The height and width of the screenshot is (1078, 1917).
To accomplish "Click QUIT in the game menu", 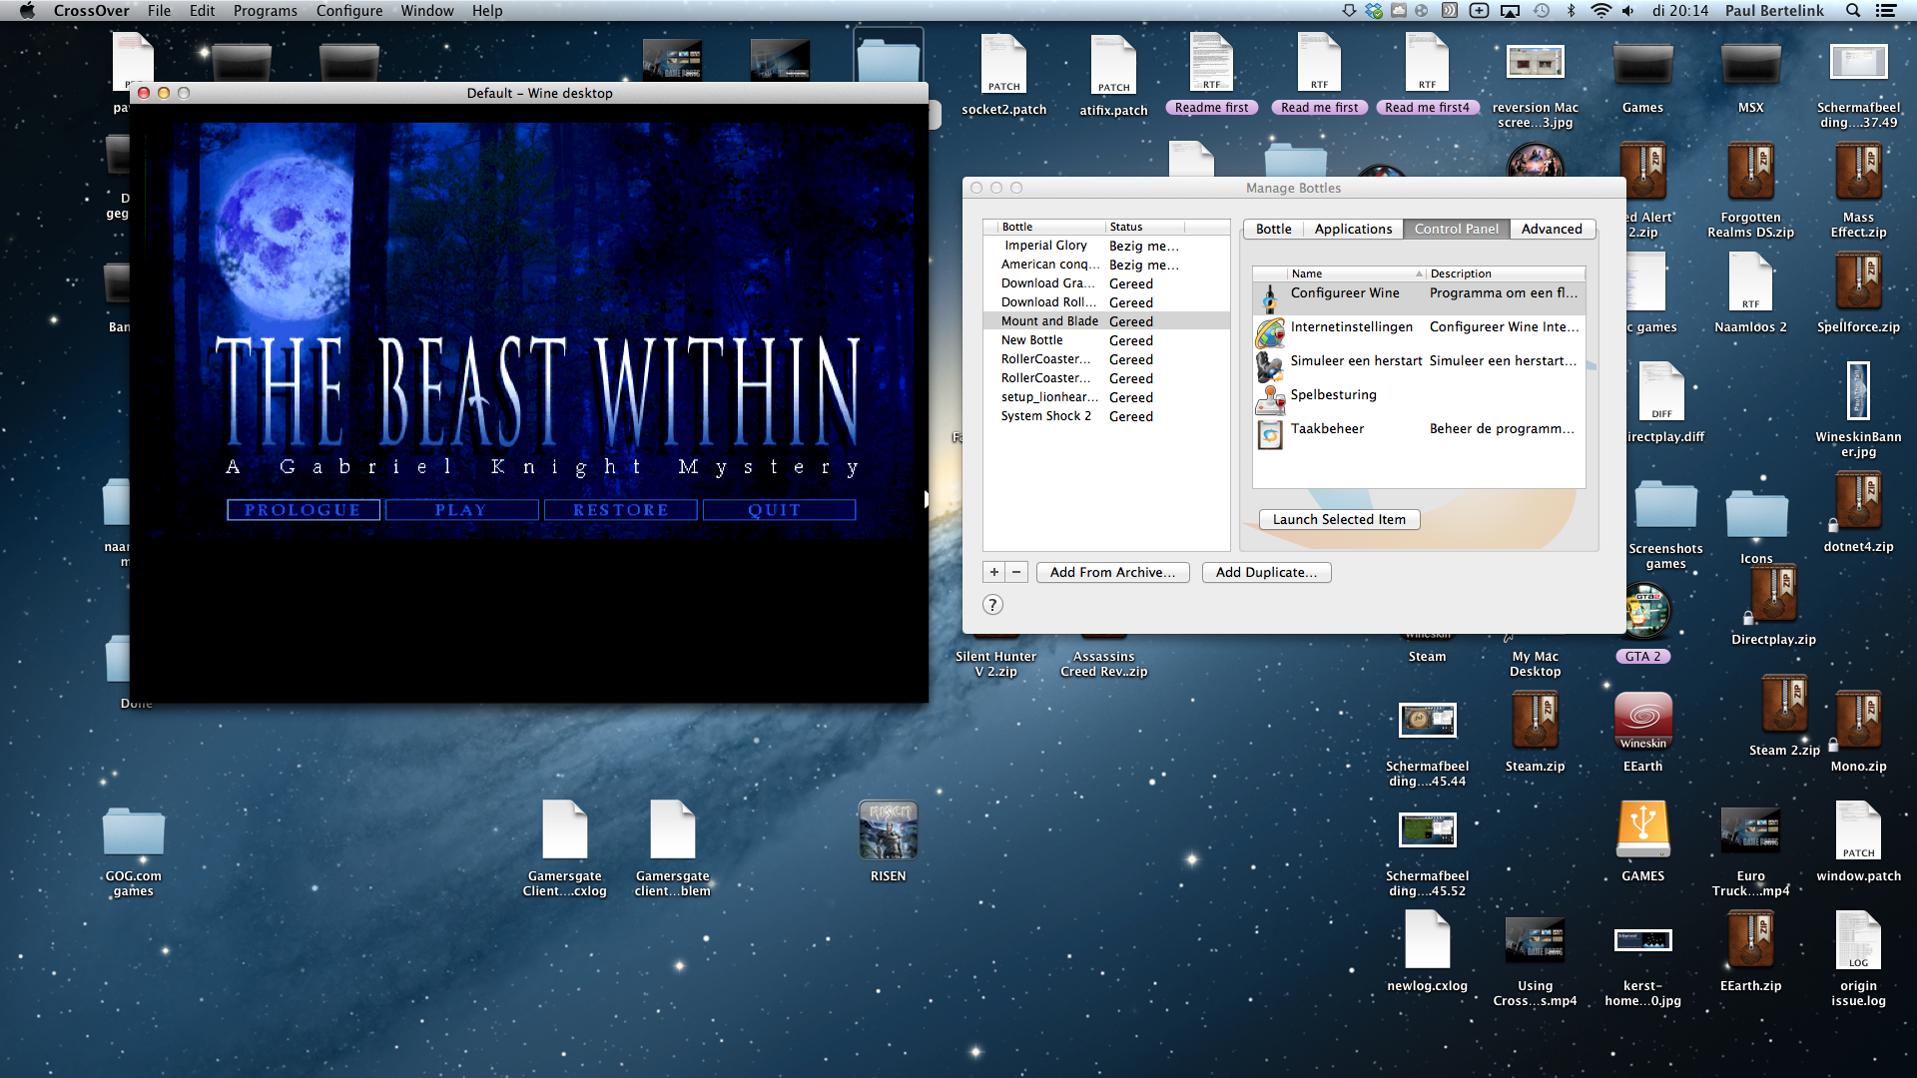I will (x=779, y=510).
